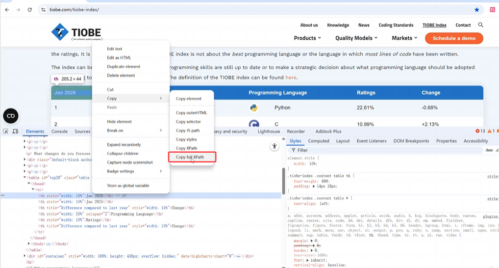Click the C language logo
This screenshot has height=268, width=499.
coord(253,123)
